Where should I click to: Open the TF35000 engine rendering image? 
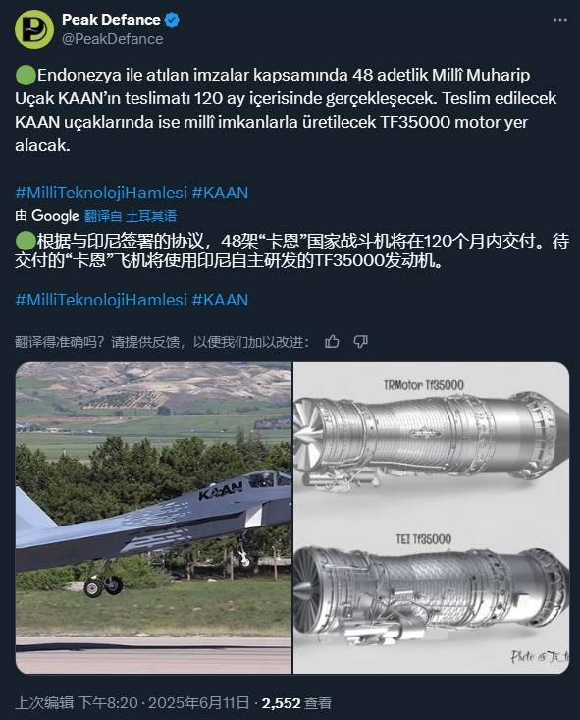(x=432, y=518)
